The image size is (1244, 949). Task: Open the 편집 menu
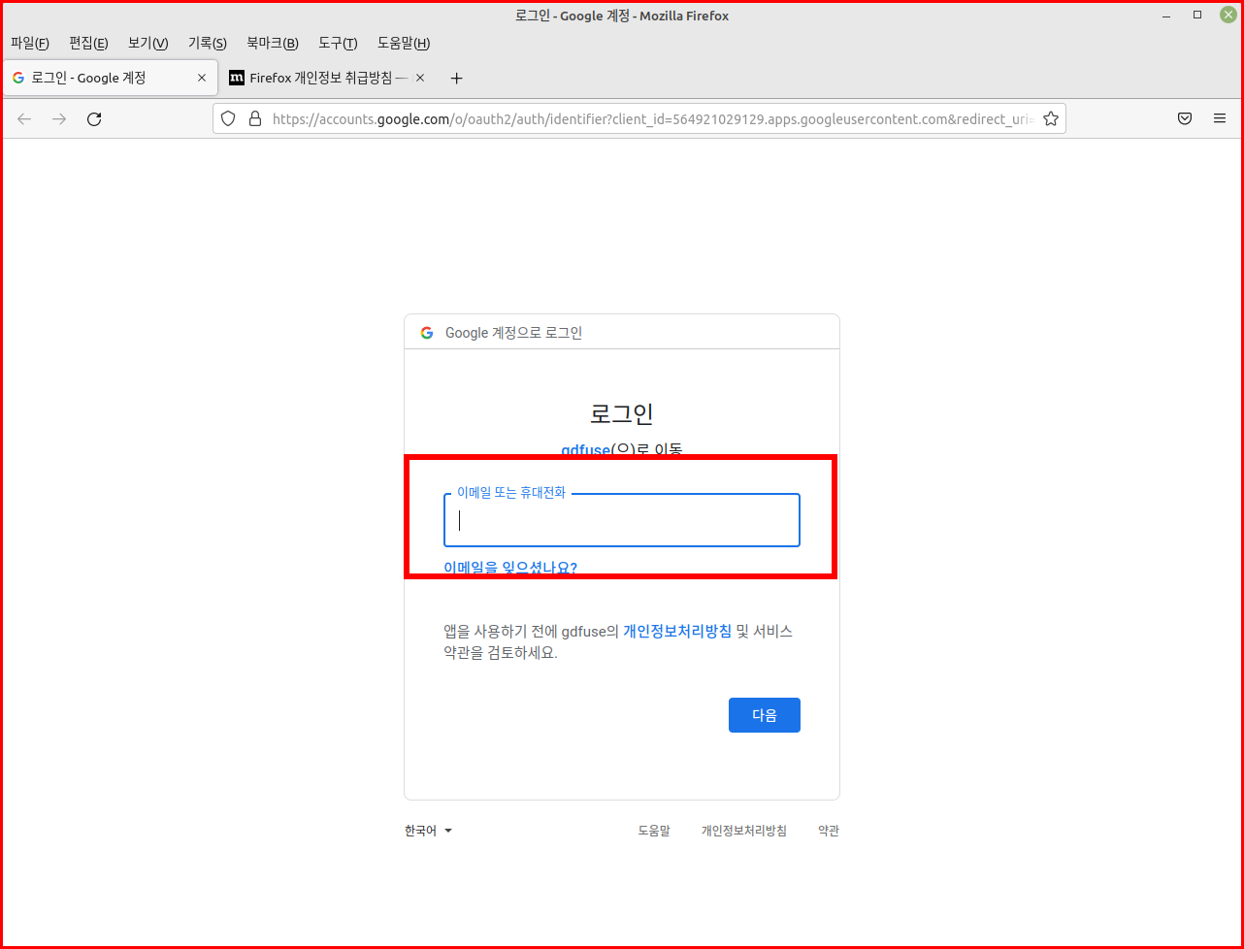(88, 43)
